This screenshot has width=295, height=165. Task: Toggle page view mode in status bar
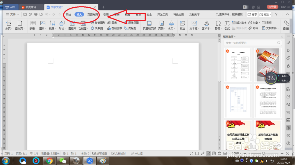(x=208, y=153)
